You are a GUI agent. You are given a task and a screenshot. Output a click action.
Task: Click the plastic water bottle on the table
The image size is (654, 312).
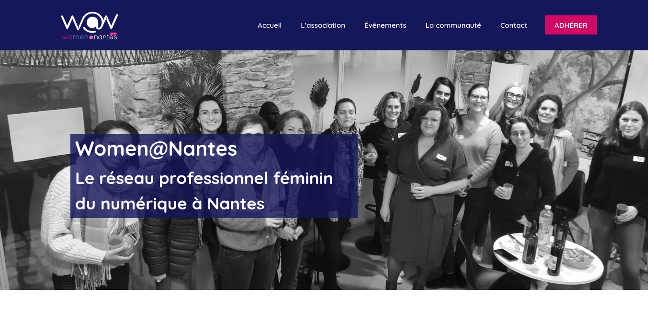545,231
